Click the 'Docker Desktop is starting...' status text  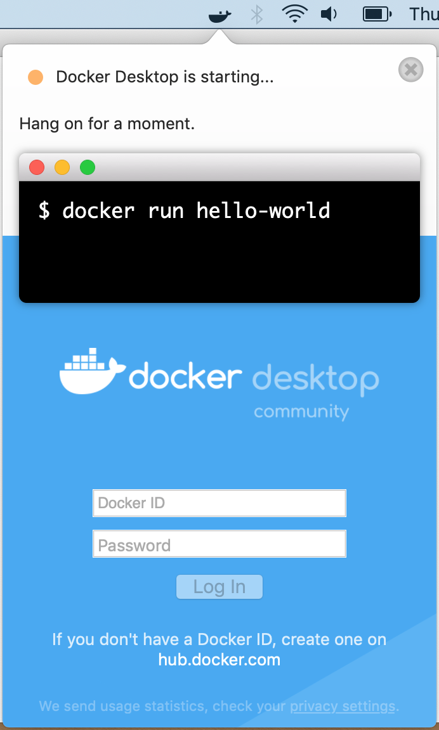(164, 77)
